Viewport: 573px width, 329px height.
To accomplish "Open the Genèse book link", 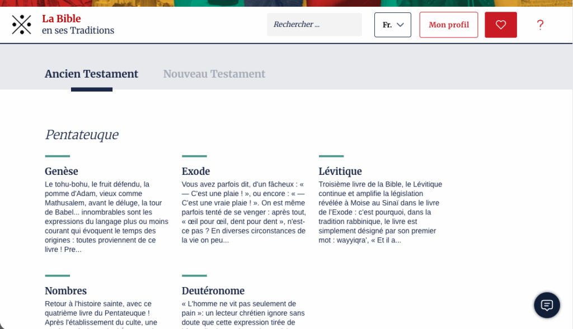I will [62, 171].
